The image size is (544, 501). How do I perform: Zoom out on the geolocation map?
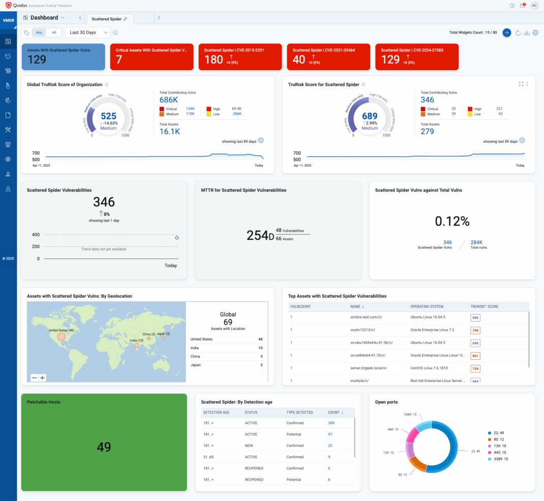click(35, 378)
